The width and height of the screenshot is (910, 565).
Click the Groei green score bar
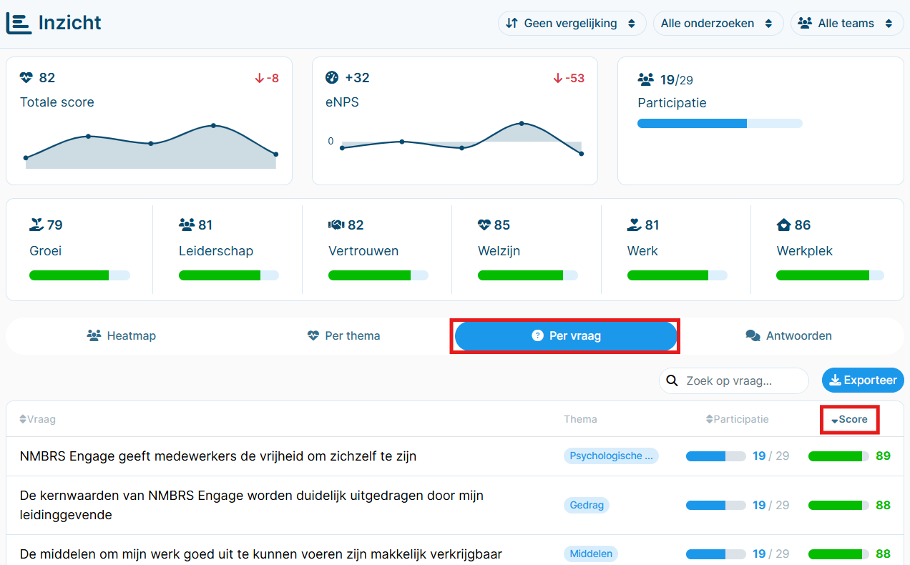[x=79, y=275]
